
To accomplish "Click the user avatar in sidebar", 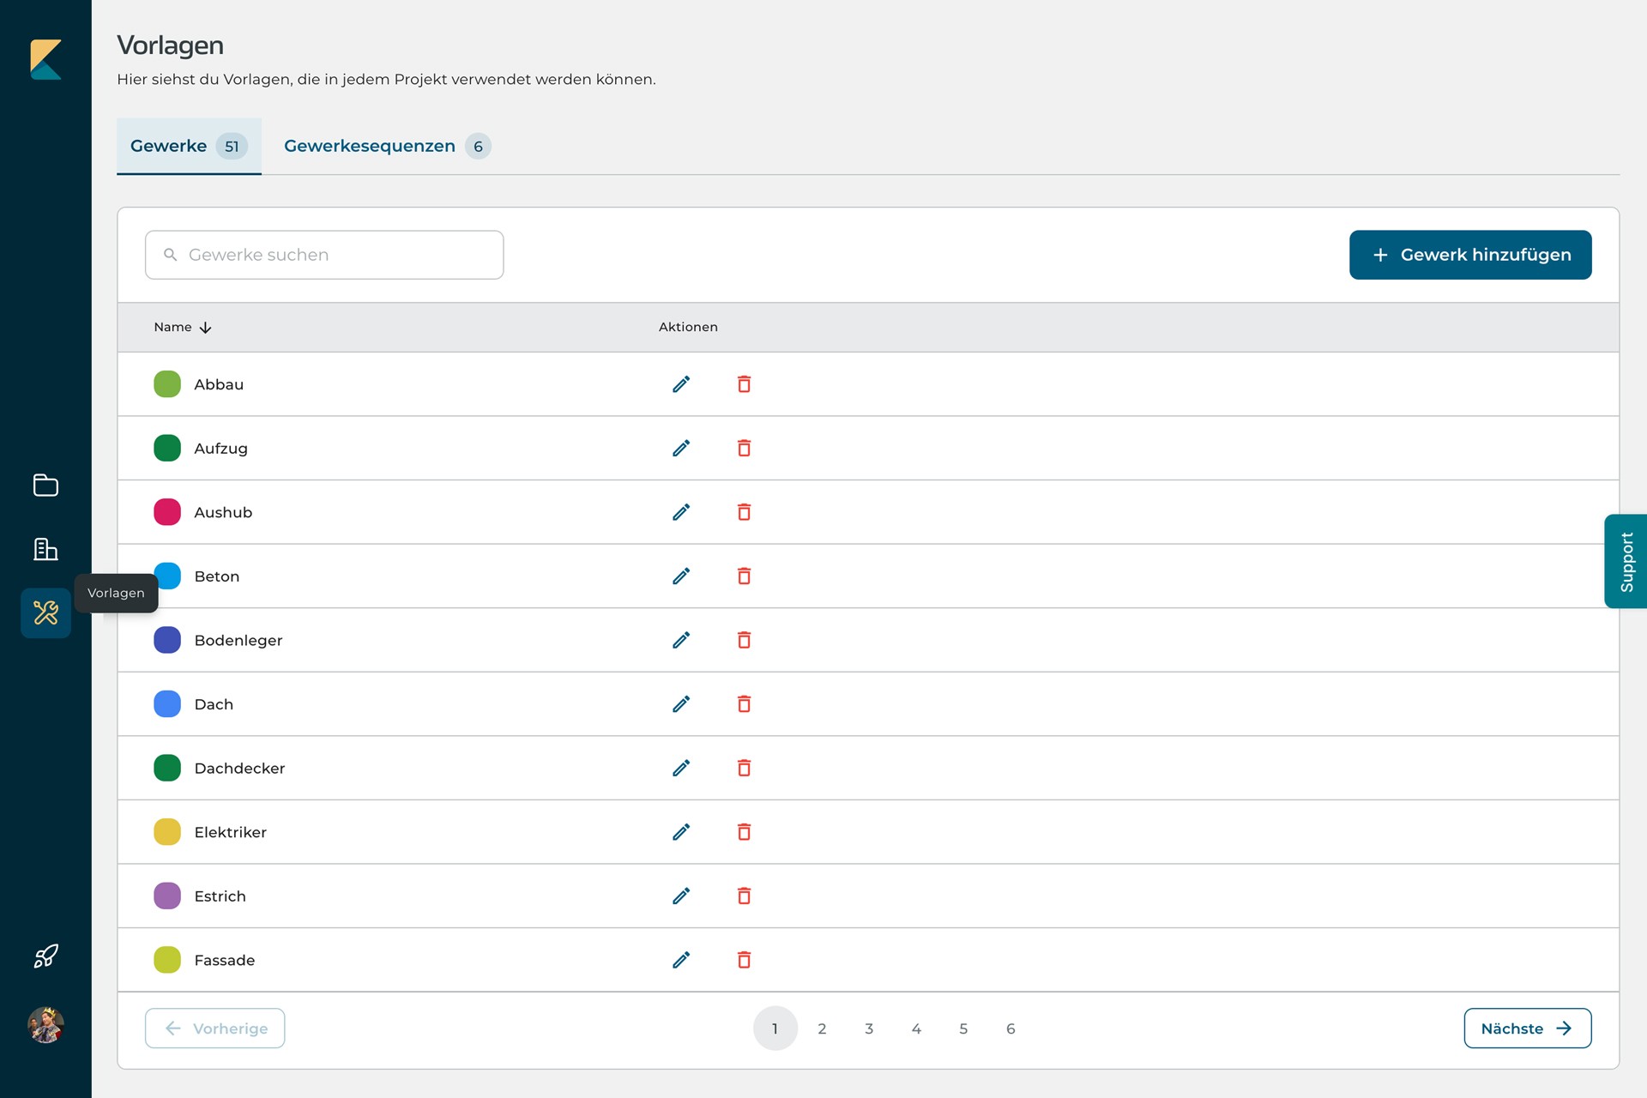I will click(x=45, y=1025).
